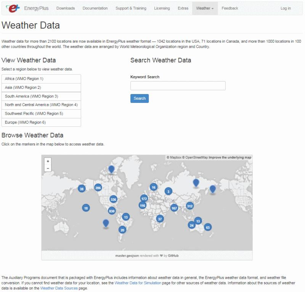Select the cluster marker labeled 312
Screen dimensions: 305x292
(x=189, y=206)
